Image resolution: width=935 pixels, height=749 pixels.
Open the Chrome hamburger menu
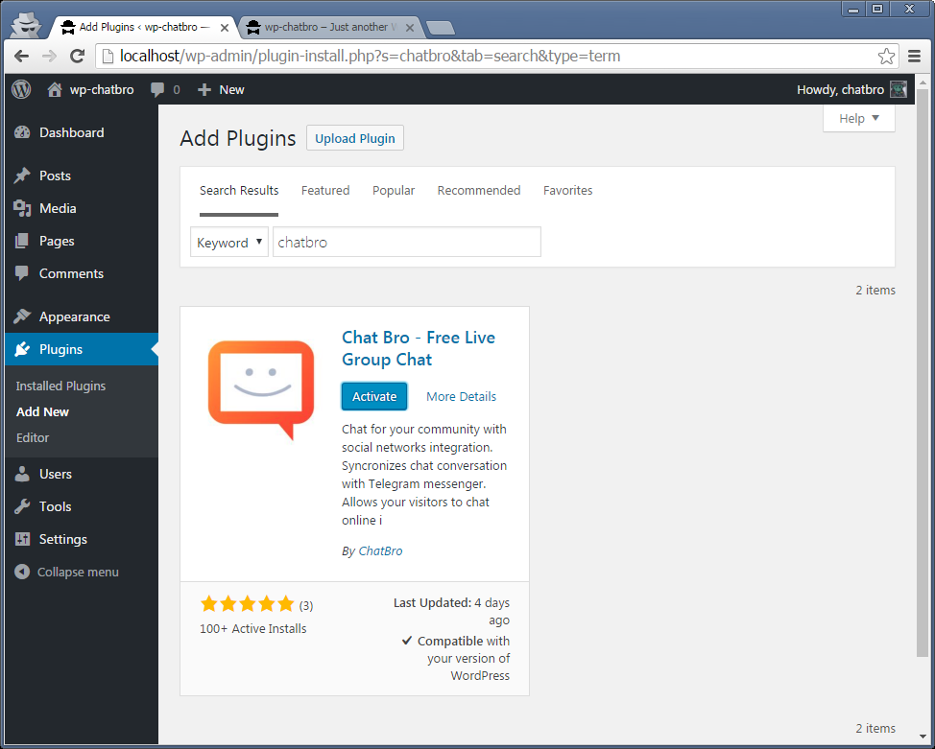(x=914, y=56)
